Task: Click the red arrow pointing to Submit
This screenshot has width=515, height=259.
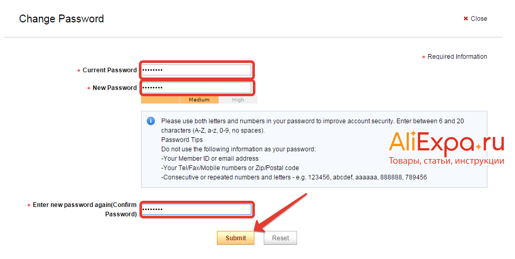Action: (x=284, y=212)
